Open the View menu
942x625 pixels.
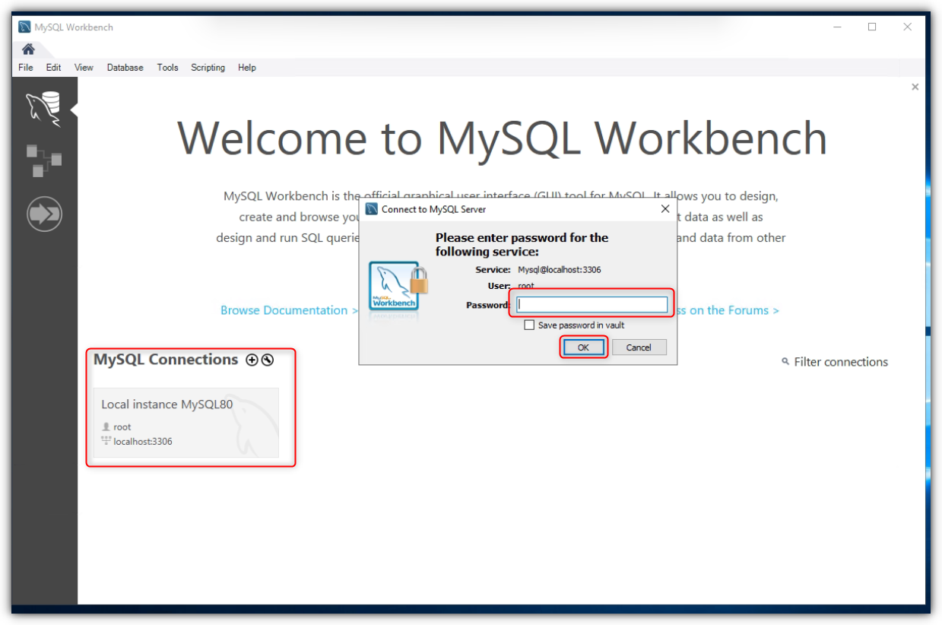point(84,68)
